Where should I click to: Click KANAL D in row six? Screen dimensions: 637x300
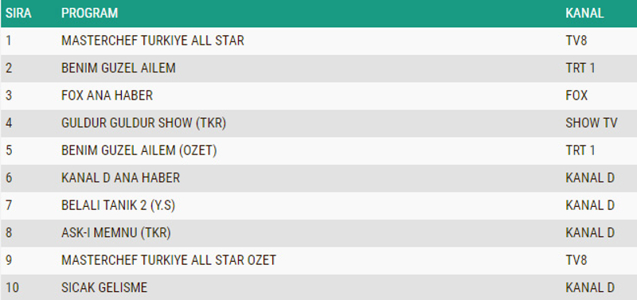tap(590, 177)
